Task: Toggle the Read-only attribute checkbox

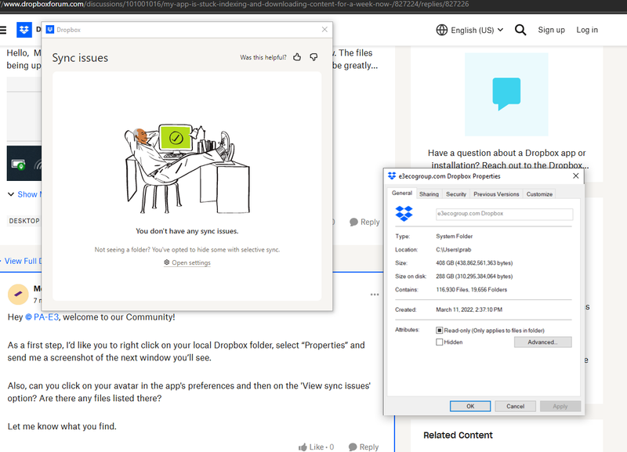Action: [x=440, y=331]
